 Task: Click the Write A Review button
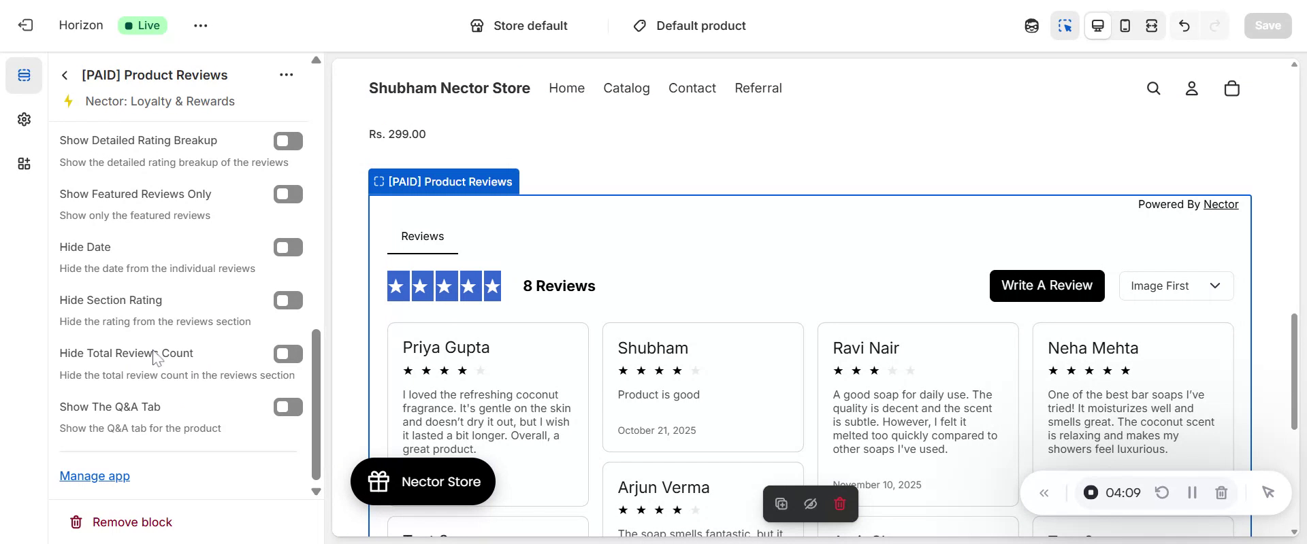point(1047,286)
